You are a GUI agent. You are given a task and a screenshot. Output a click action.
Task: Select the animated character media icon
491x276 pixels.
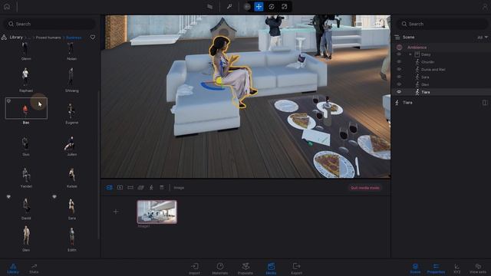(x=151, y=187)
